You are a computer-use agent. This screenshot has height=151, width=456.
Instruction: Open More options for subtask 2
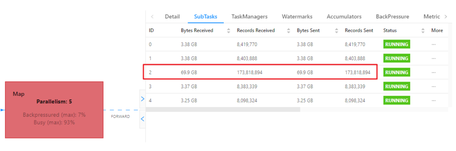click(x=433, y=72)
